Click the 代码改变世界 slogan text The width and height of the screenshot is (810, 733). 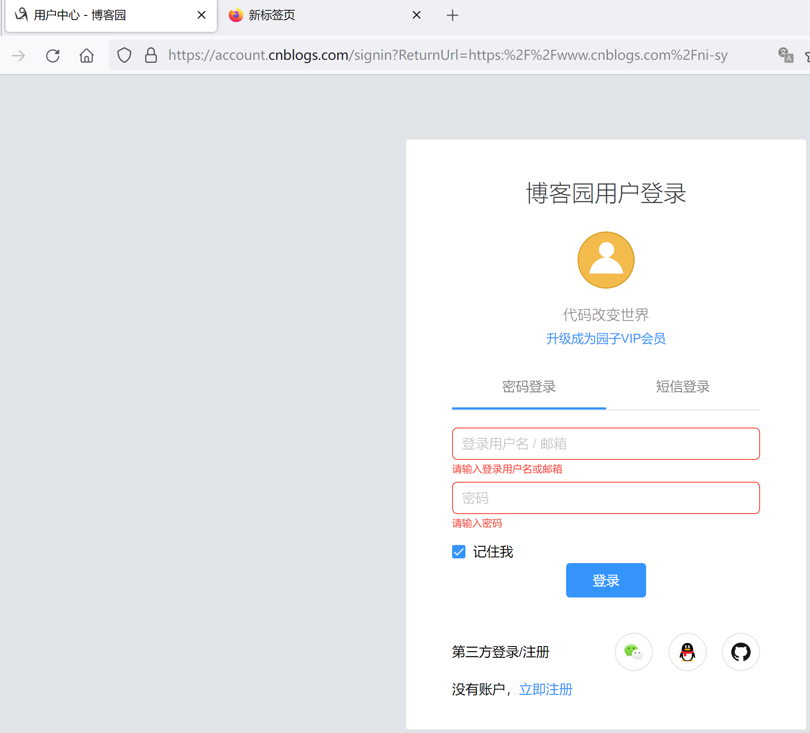tap(606, 314)
